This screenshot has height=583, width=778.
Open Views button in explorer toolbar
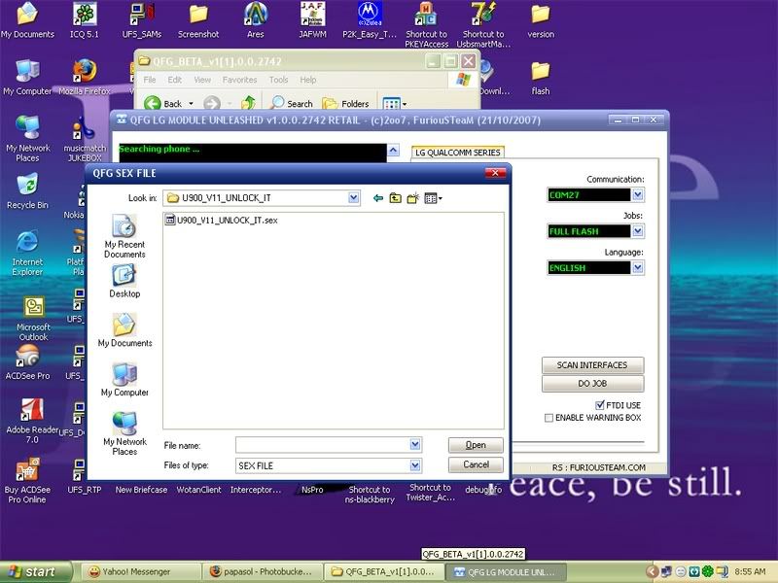[x=395, y=103]
